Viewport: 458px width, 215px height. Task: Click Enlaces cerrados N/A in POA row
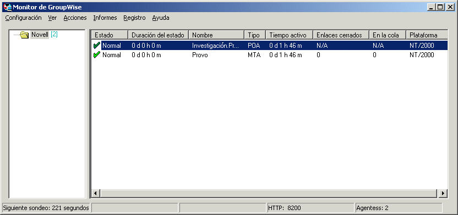[322, 46]
